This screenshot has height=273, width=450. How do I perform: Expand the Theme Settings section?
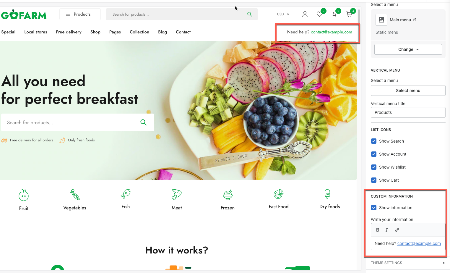(408, 263)
